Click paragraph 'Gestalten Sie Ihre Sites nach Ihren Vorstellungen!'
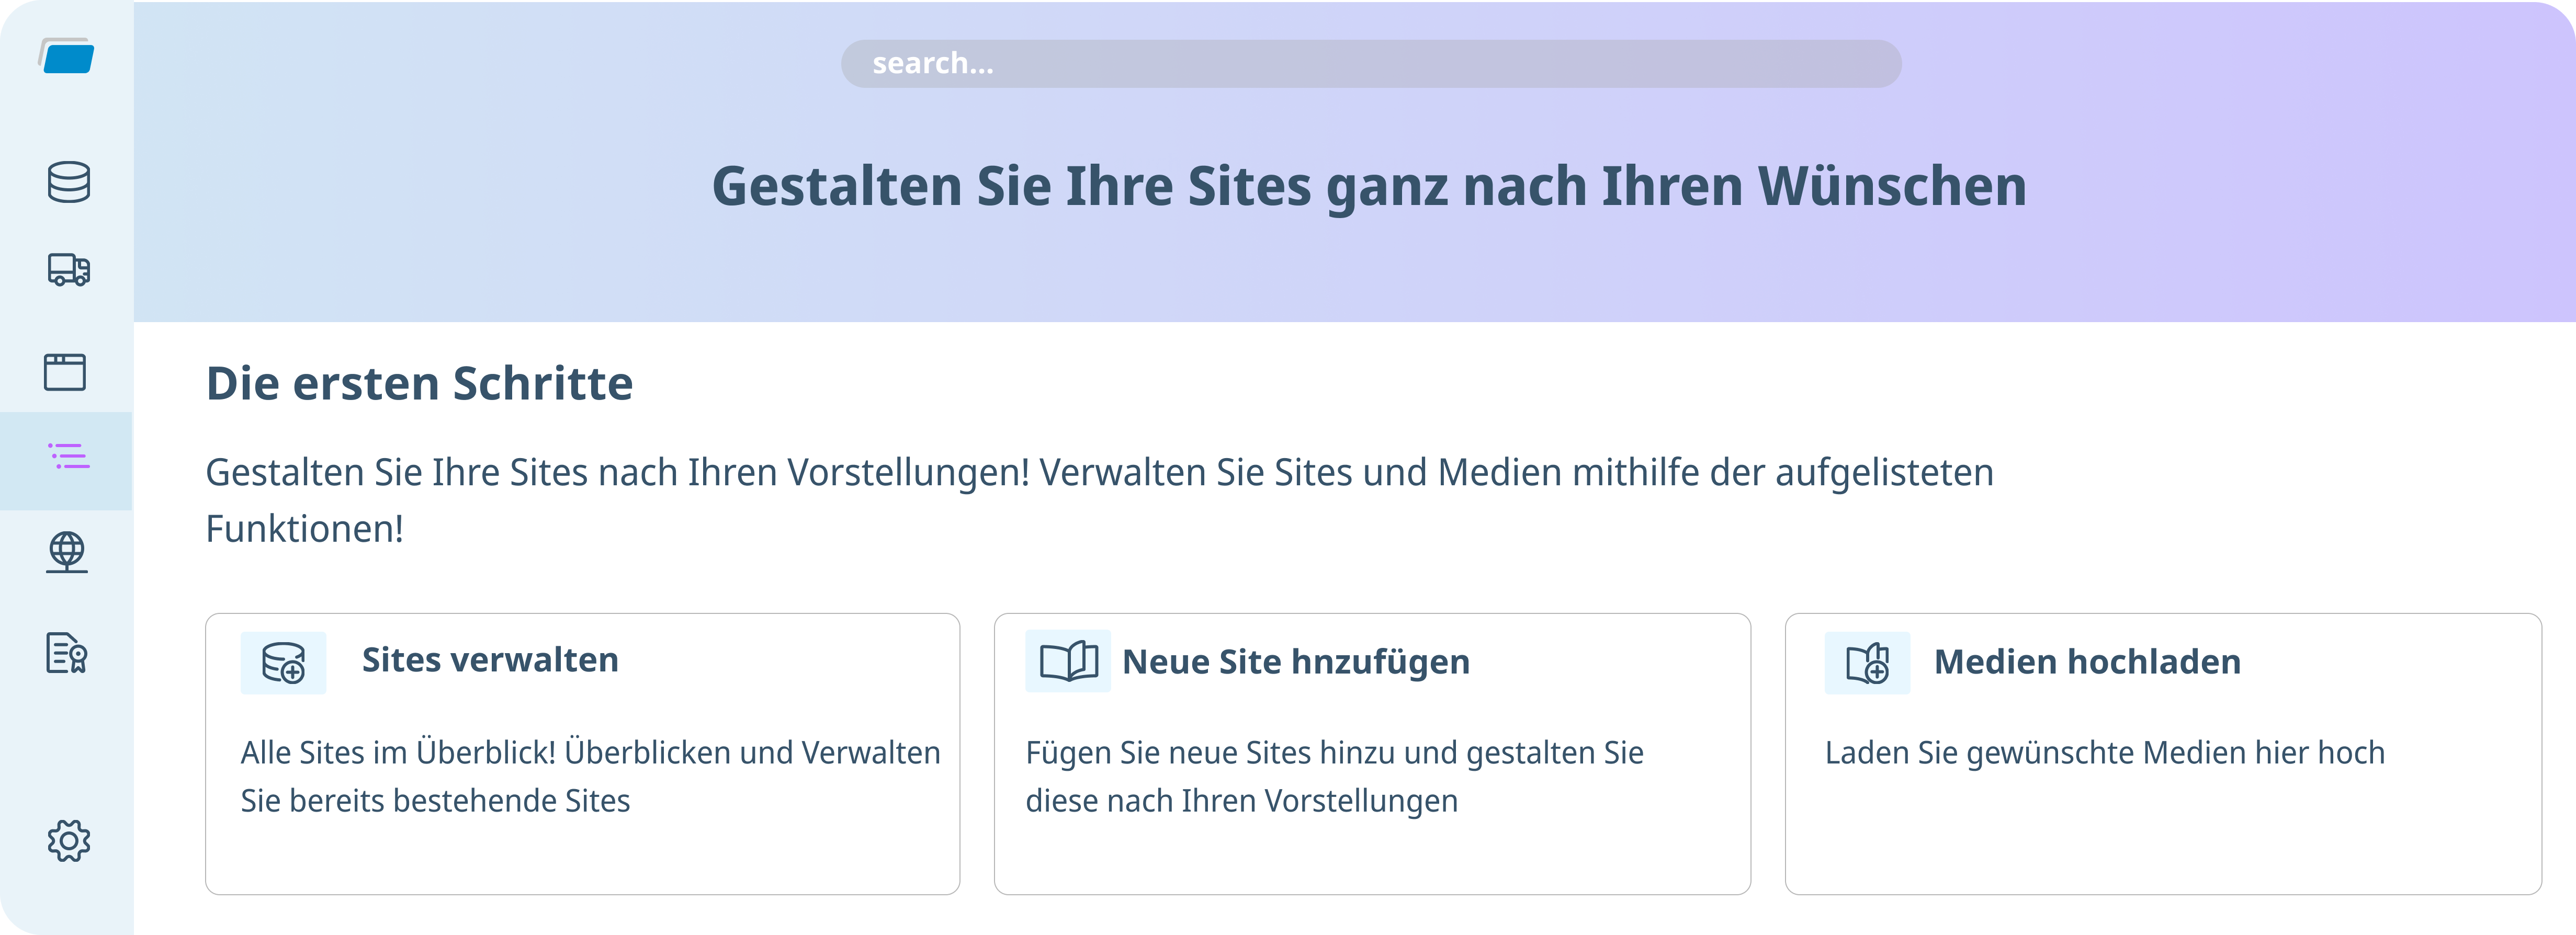 [x=1100, y=500]
